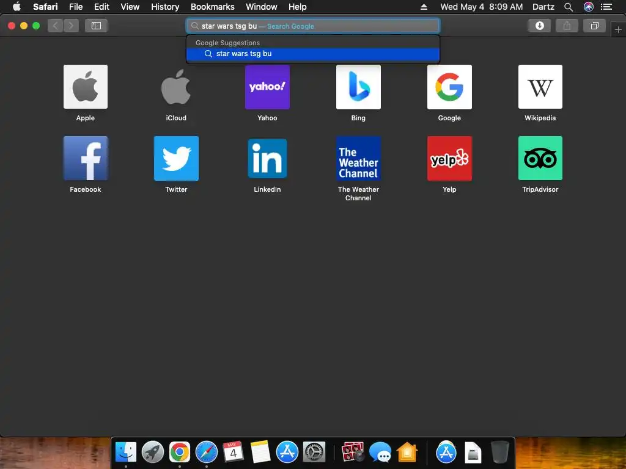
Task: Open the Bing favorite tile
Action: tap(358, 87)
